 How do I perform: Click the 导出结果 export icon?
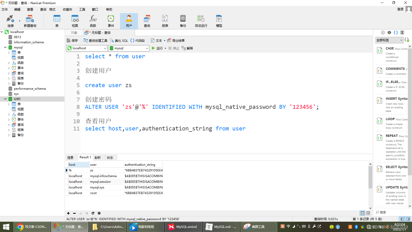click(x=176, y=40)
